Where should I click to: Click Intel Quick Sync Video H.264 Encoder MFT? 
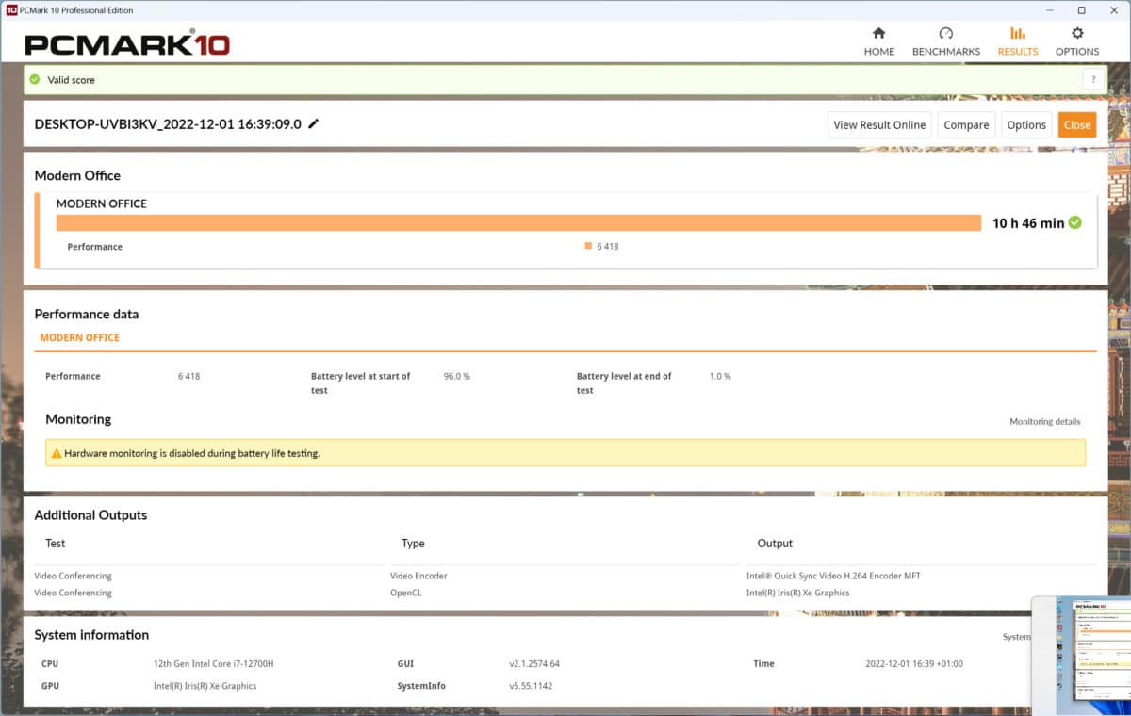pos(833,576)
